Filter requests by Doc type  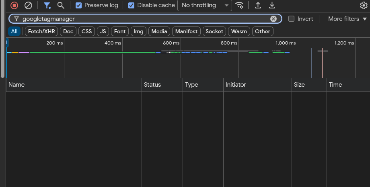[x=68, y=31]
